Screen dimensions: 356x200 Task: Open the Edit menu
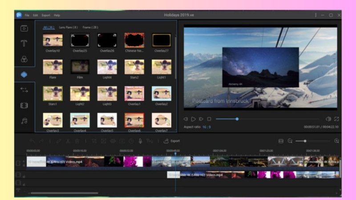(36, 15)
